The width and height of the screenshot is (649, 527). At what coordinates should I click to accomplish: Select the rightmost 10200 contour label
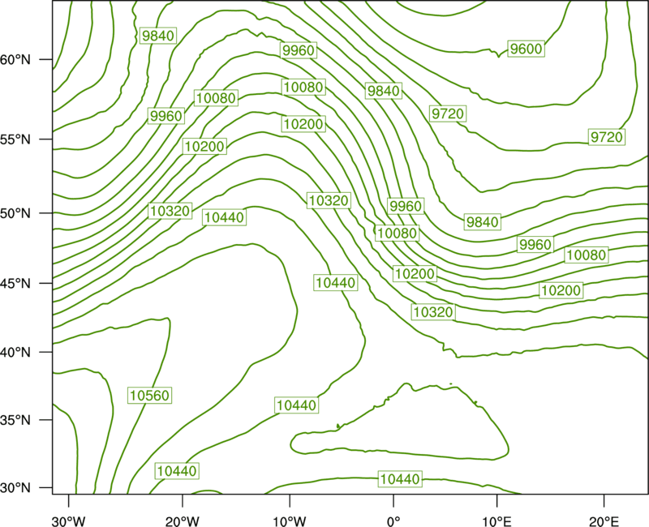click(x=561, y=290)
